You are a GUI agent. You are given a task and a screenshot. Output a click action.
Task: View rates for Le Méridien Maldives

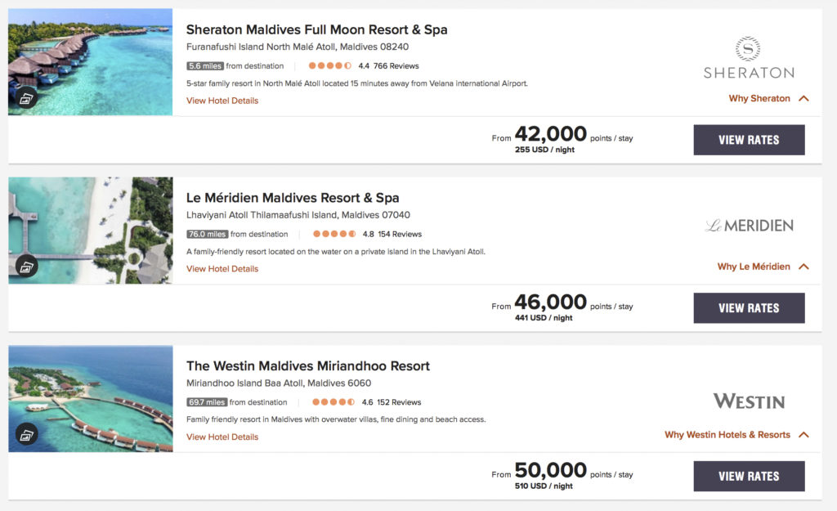pyautogui.click(x=749, y=308)
